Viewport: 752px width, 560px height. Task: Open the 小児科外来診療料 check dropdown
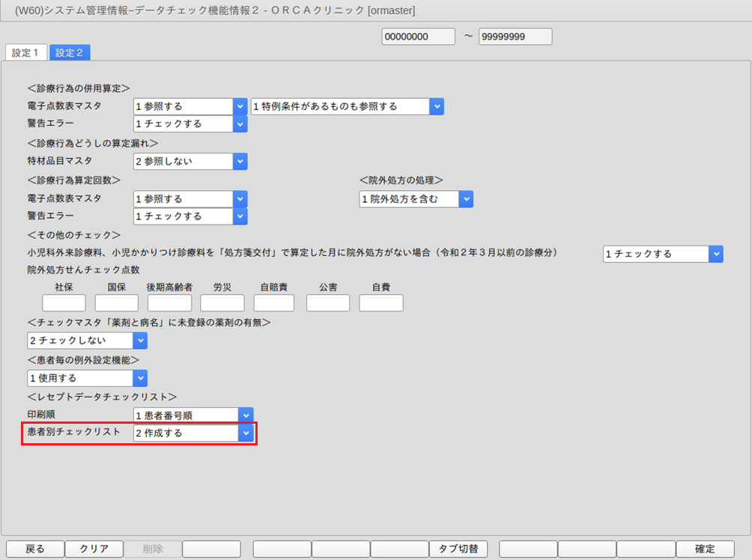716,254
